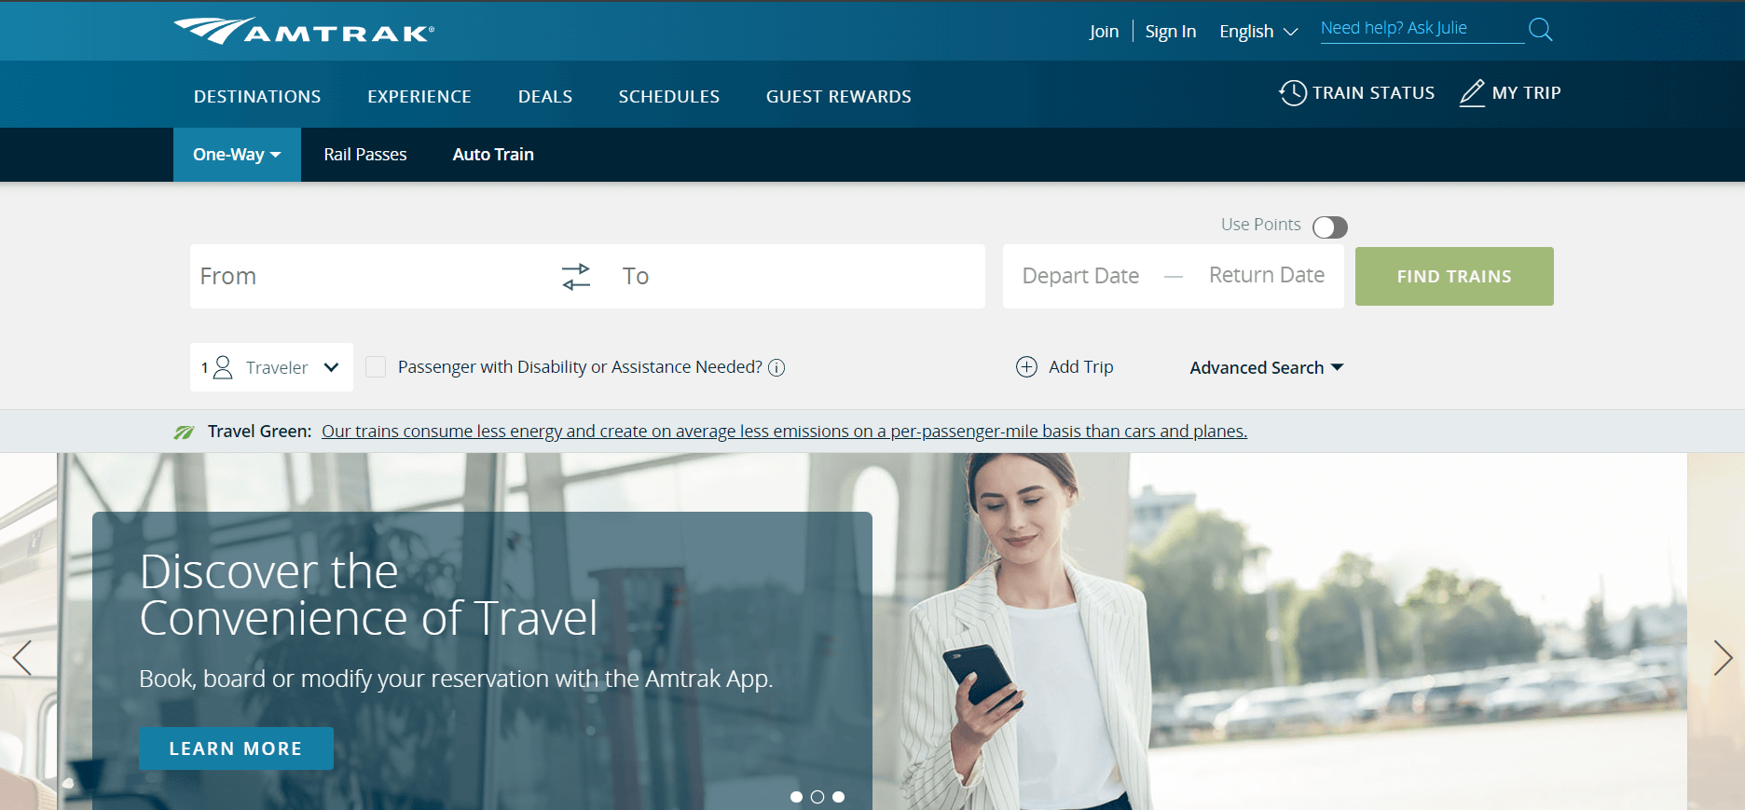
Task: Click the Find Trains button
Action: pos(1454,276)
